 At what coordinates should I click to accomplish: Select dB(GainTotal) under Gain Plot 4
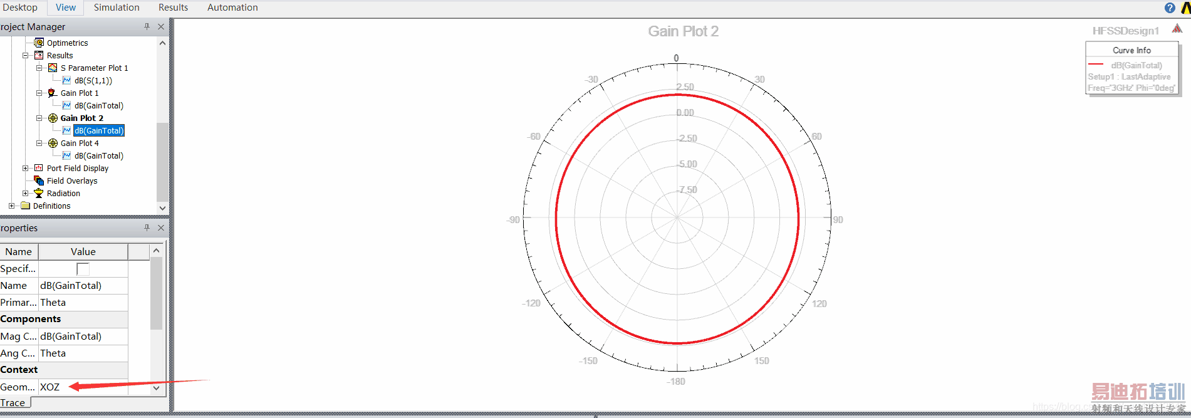coord(99,155)
